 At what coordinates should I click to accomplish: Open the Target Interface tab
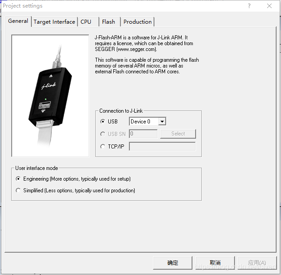click(54, 22)
